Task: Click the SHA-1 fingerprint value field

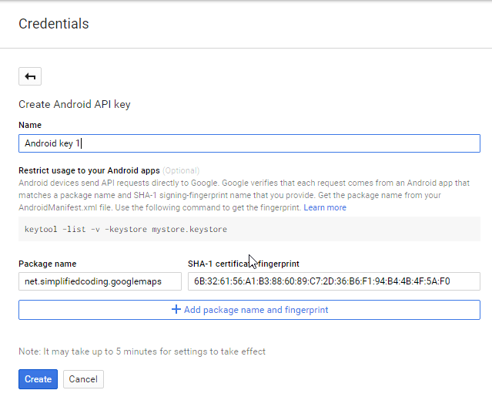Action: pos(334,281)
